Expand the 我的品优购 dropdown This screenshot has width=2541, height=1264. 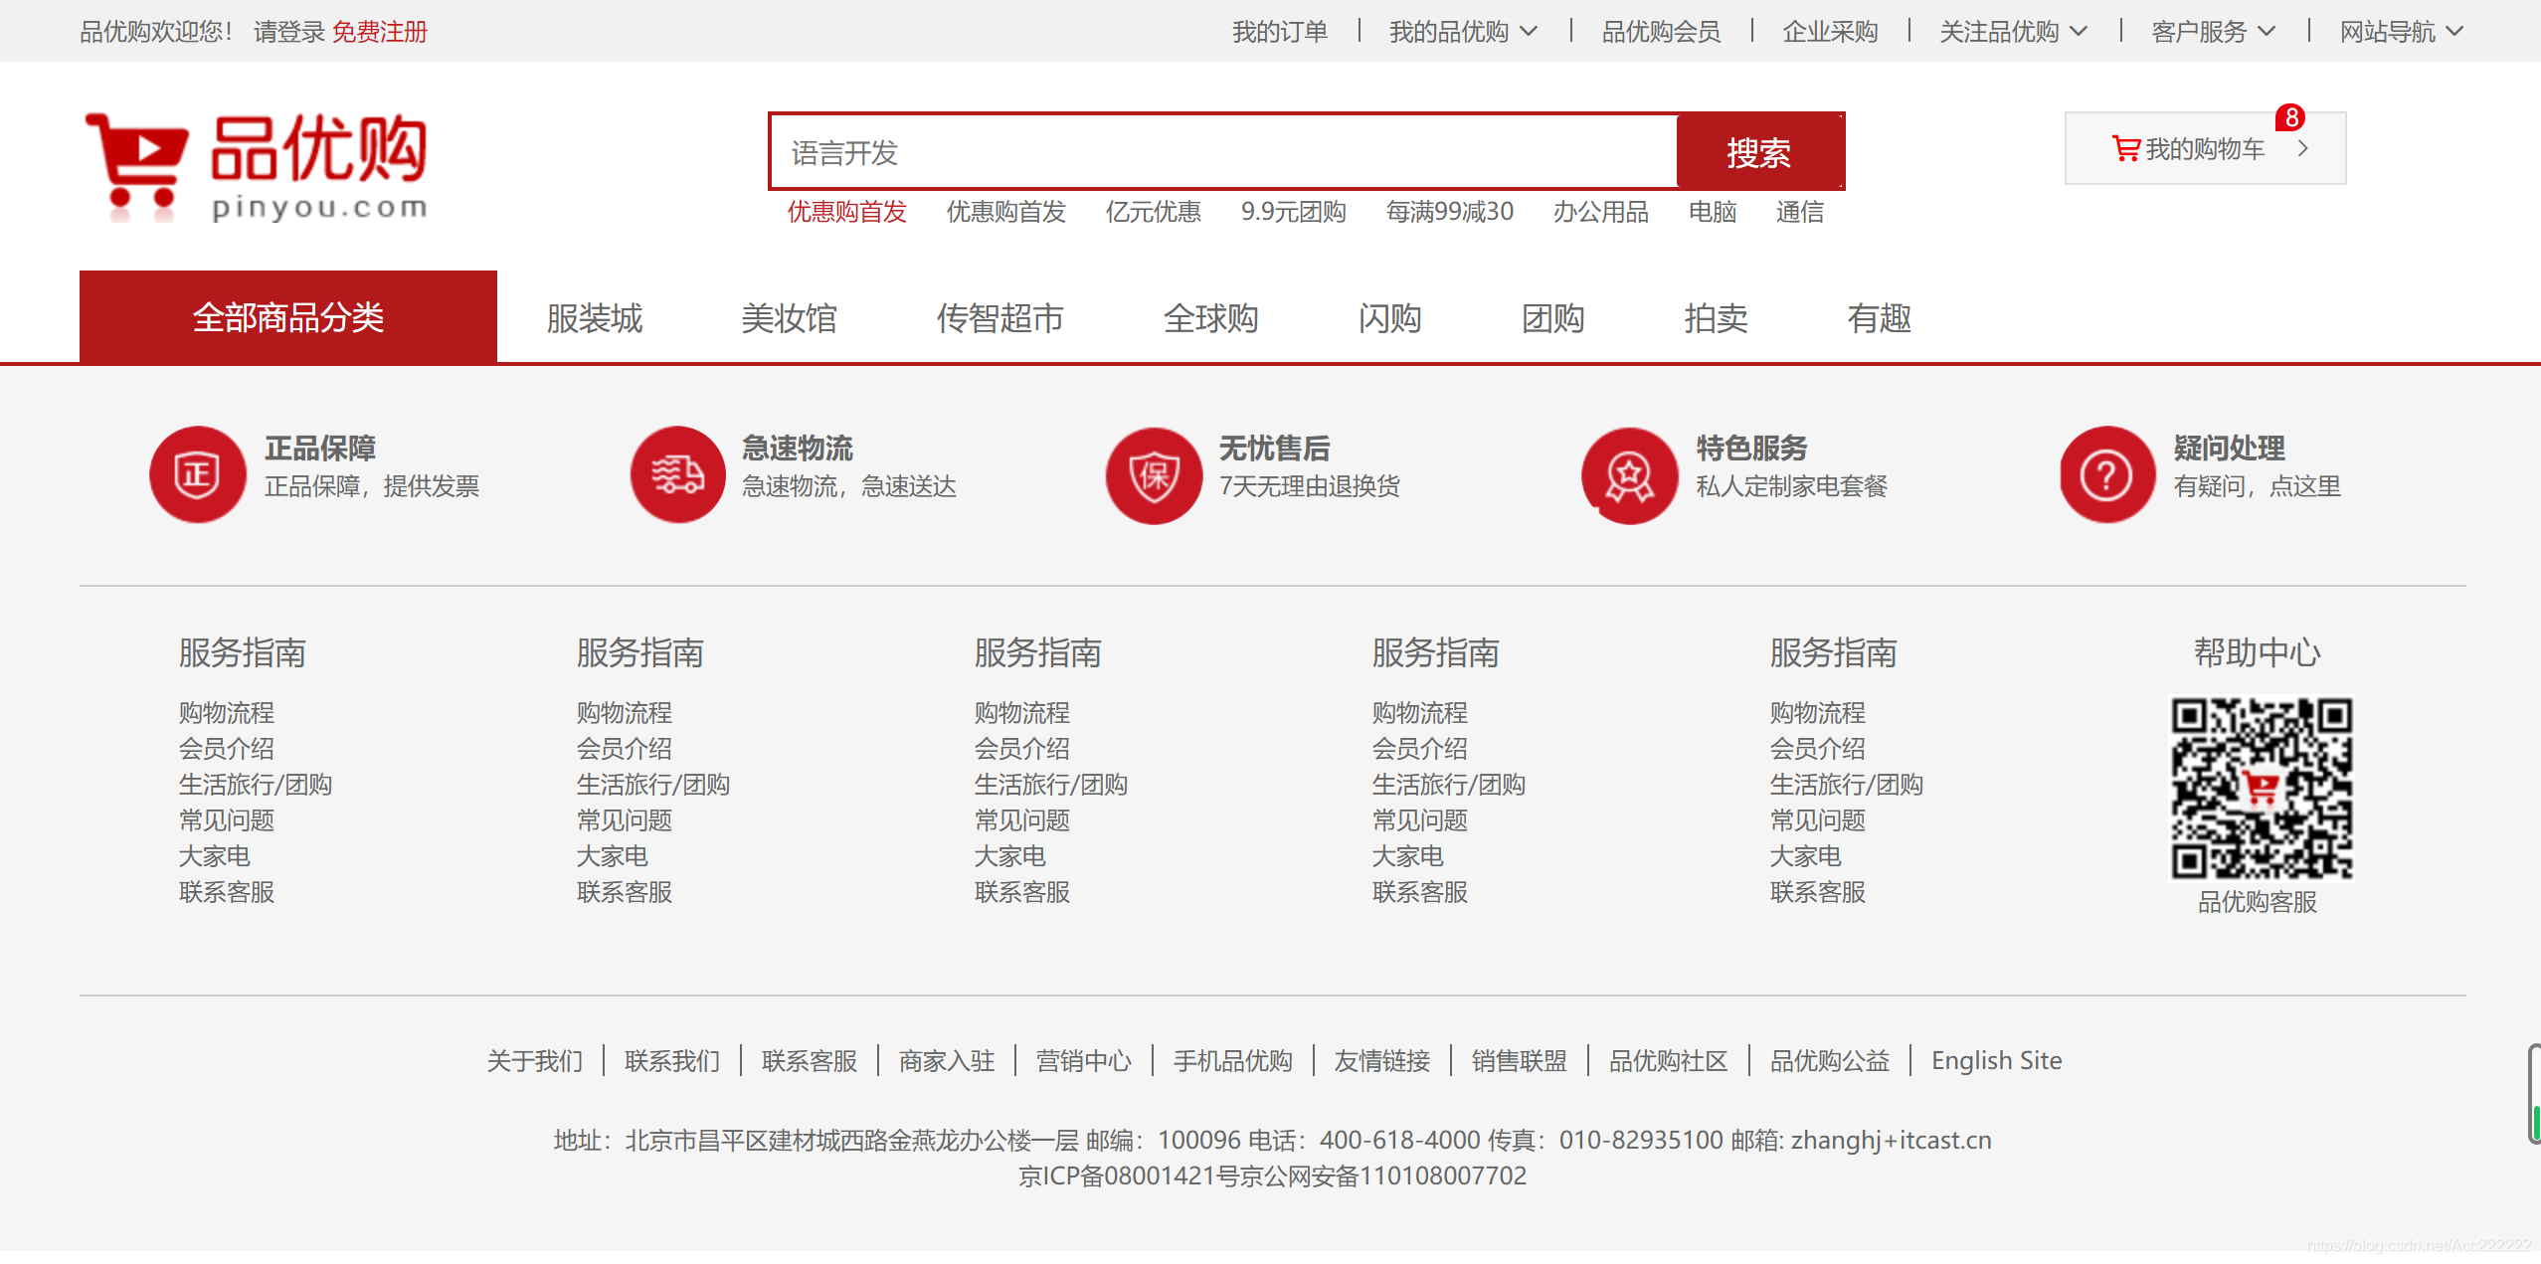[1462, 32]
